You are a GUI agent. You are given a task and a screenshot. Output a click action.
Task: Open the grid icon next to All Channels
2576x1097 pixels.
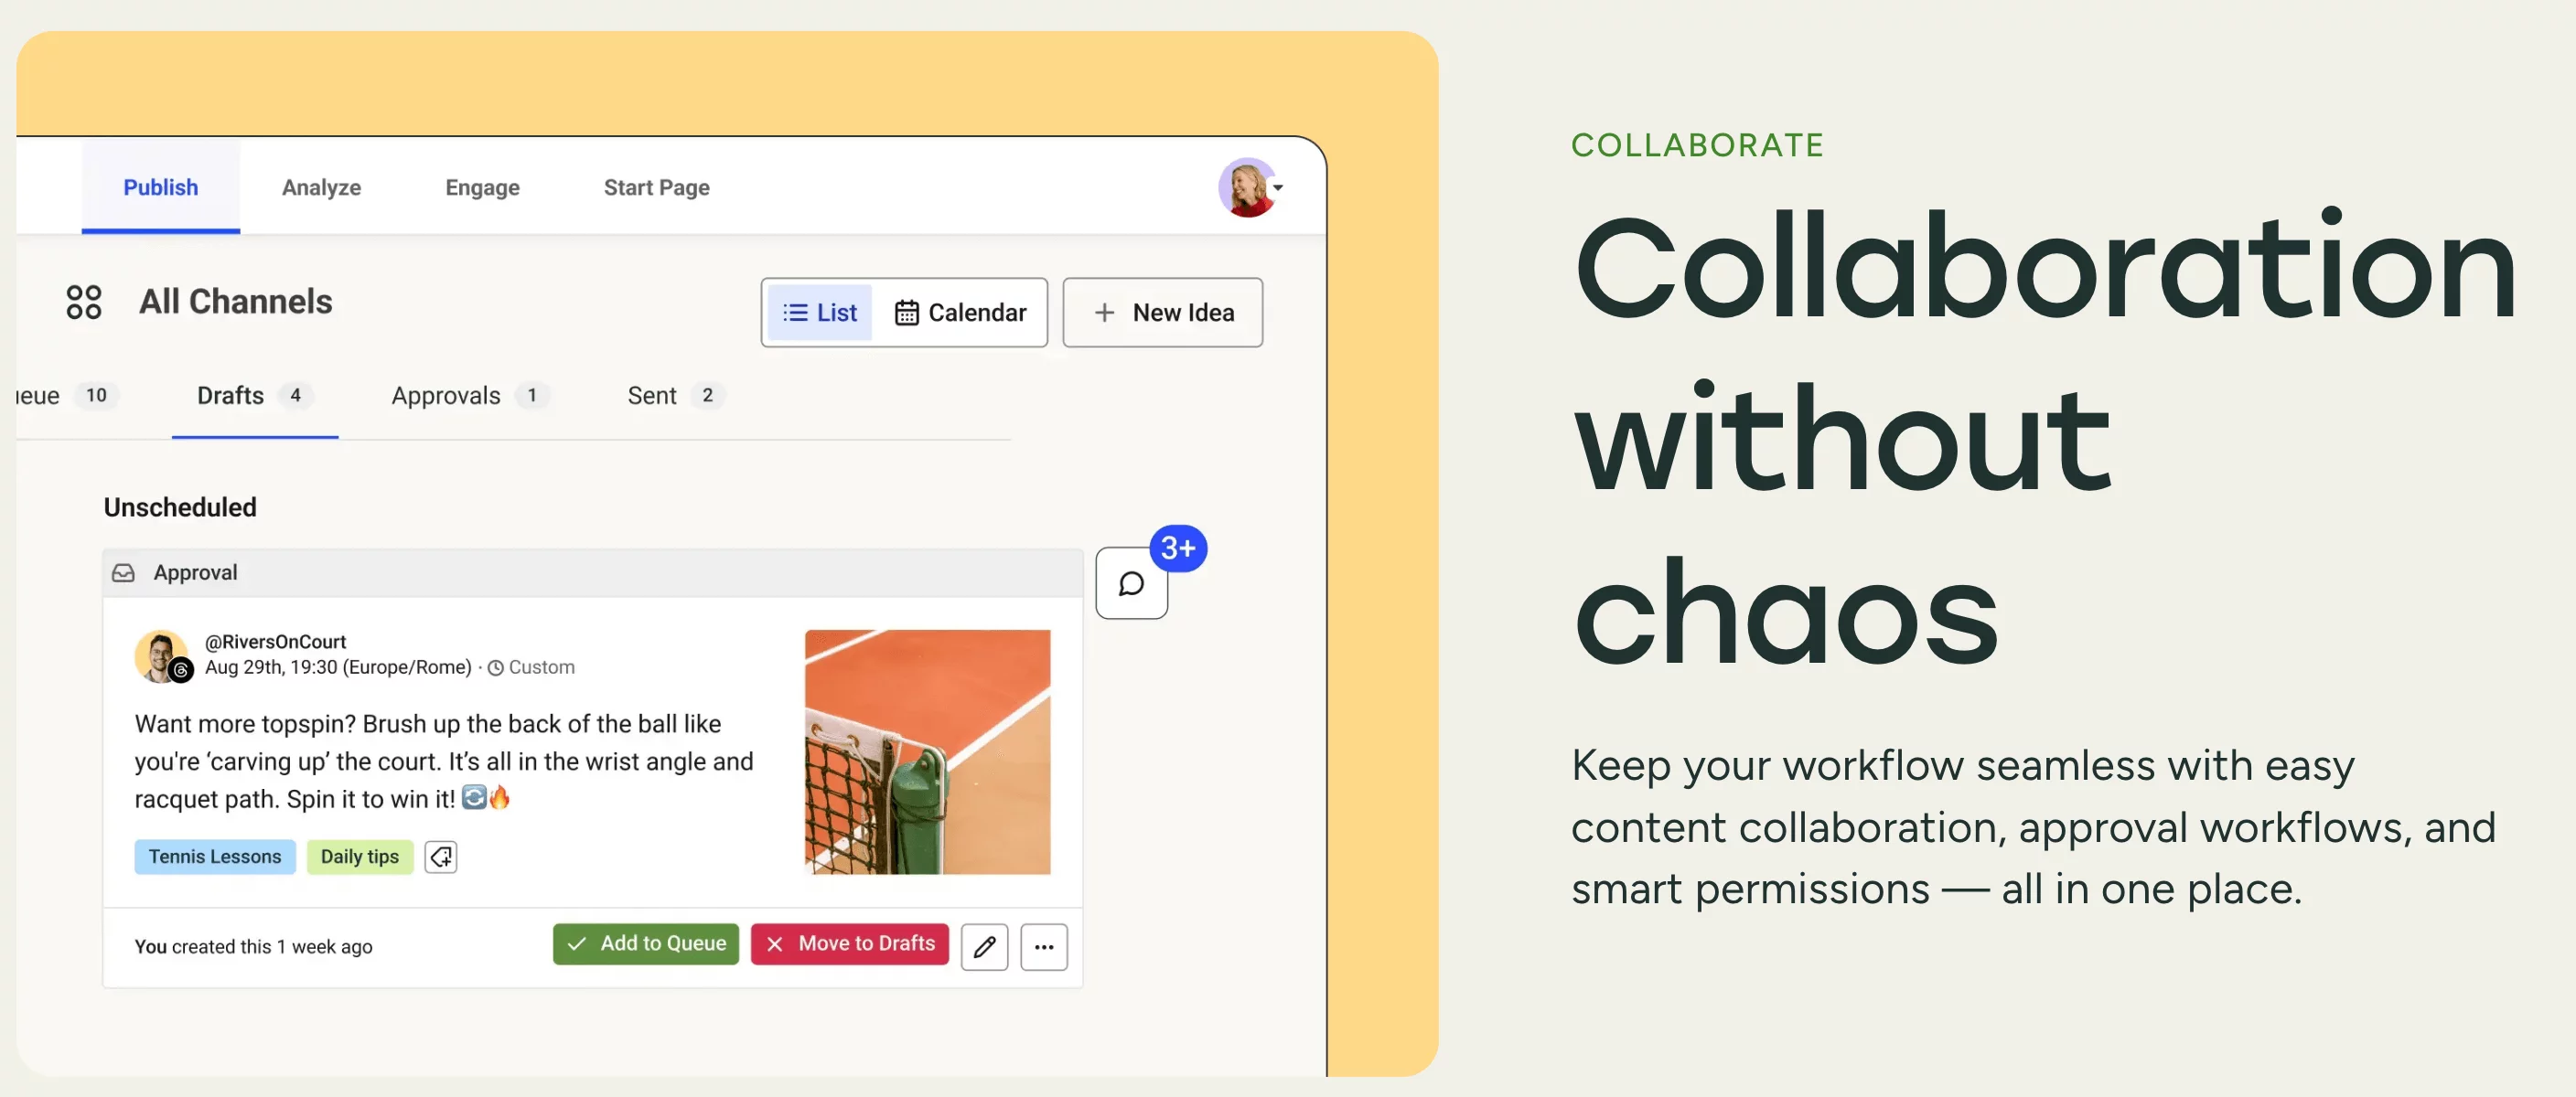coord(84,301)
